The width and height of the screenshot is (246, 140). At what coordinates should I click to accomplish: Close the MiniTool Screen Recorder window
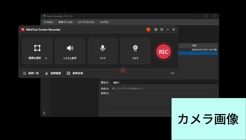point(173,29)
